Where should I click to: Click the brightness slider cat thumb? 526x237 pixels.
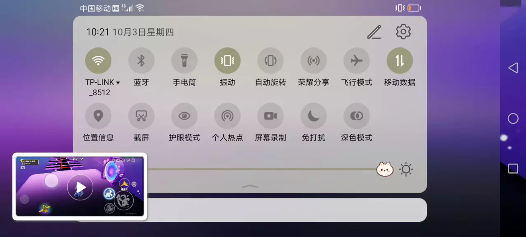coord(385,169)
